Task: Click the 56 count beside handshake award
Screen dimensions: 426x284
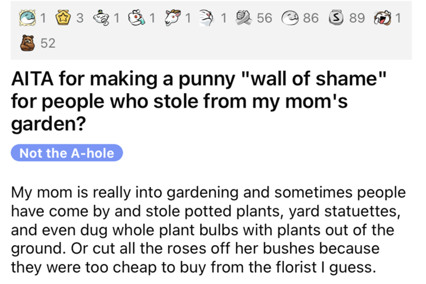Action: (x=264, y=19)
